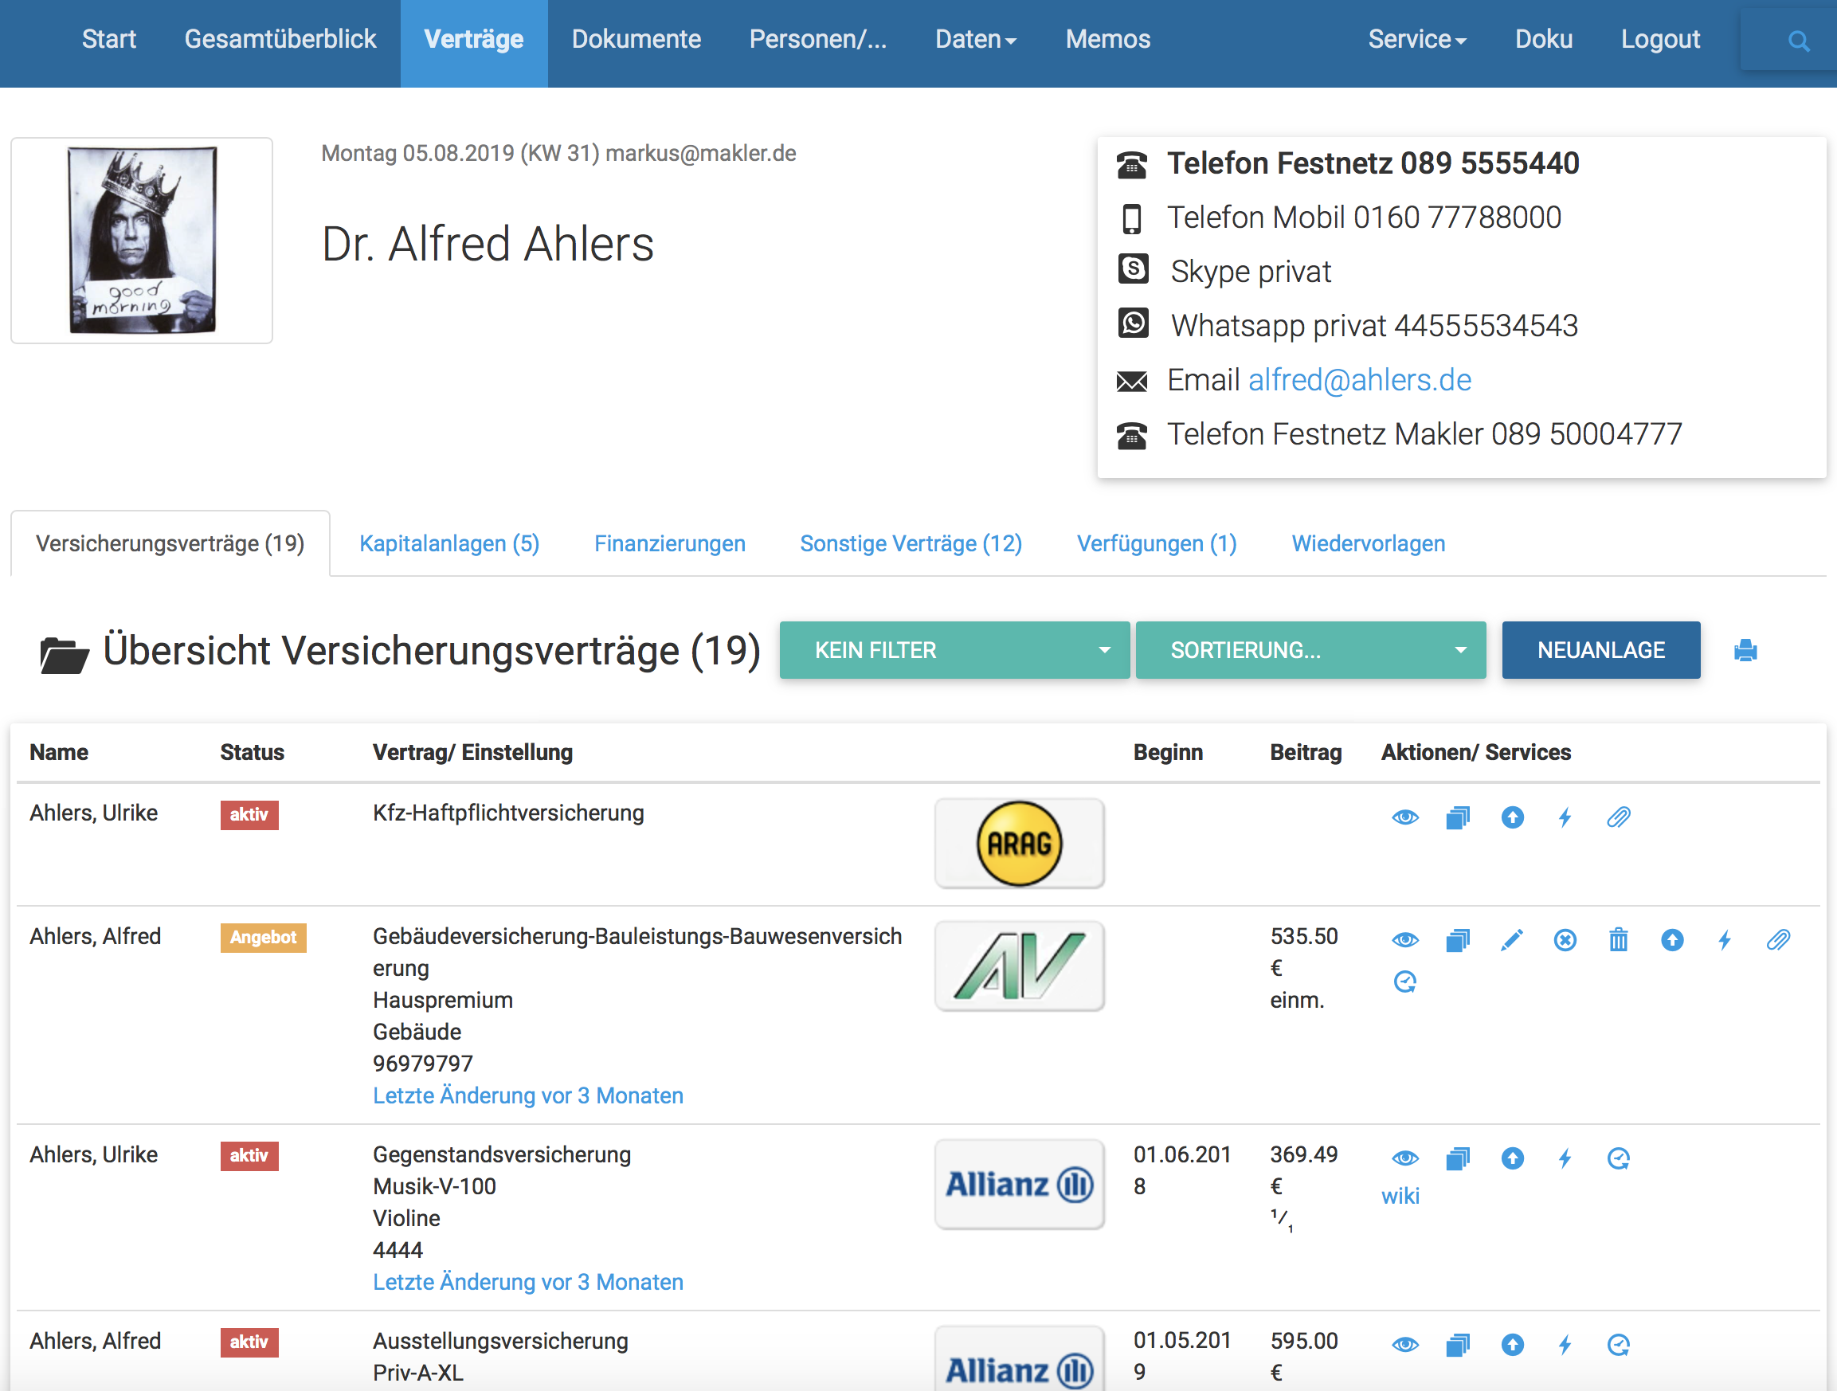The height and width of the screenshot is (1391, 1837).
Task: Click clock-check icon in Gegenstandsversicherung row
Action: tap(1619, 1158)
